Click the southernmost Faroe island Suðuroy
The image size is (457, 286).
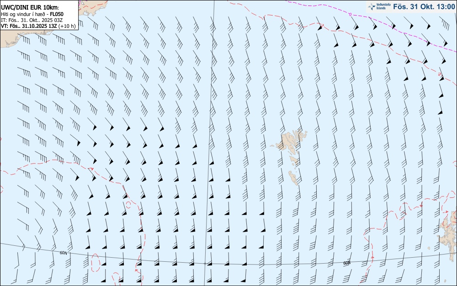[x=293, y=178]
